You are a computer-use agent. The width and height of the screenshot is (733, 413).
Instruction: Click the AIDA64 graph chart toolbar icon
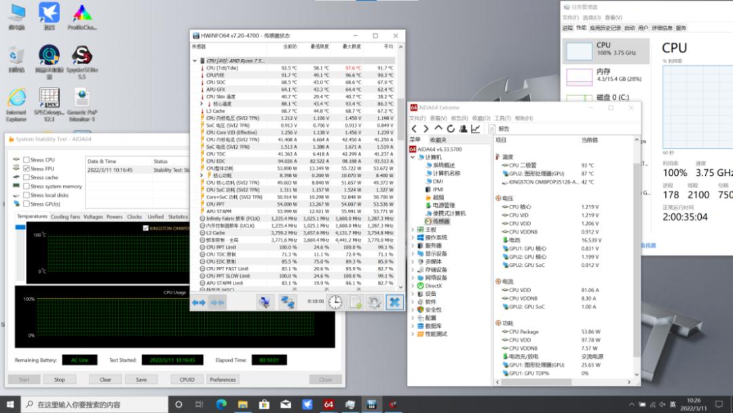pyautogui.click(x=475, y=128)
